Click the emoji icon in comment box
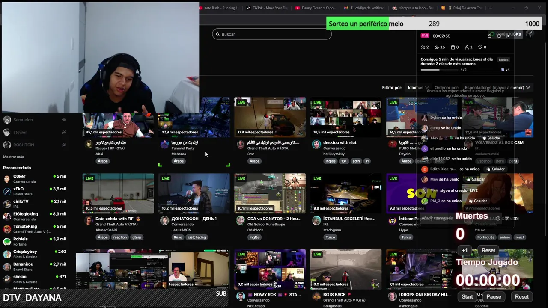Image resolution: width=548 pixels, height=308 pixels. point(497,218)
